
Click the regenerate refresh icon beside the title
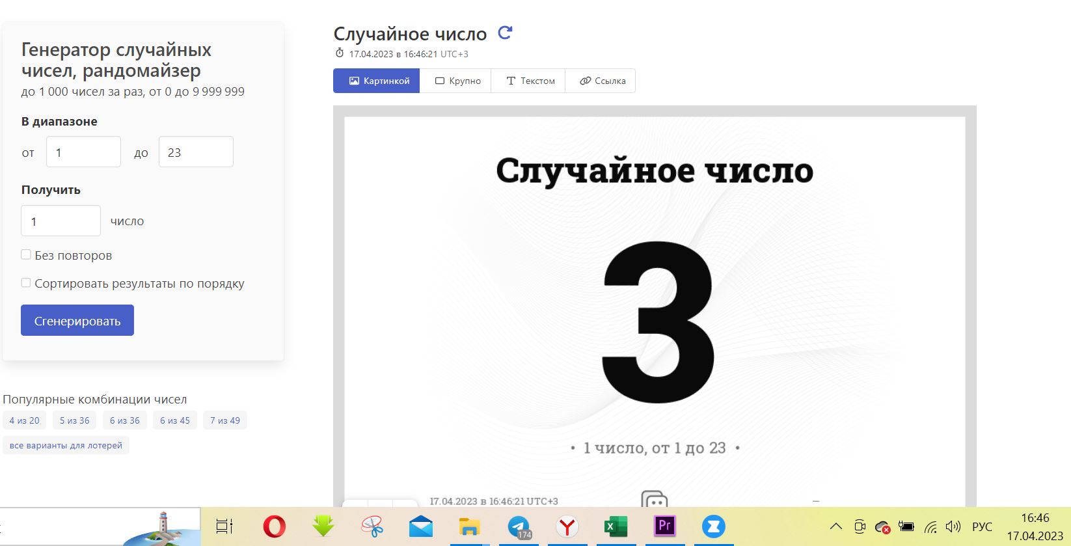coord(505,33)
